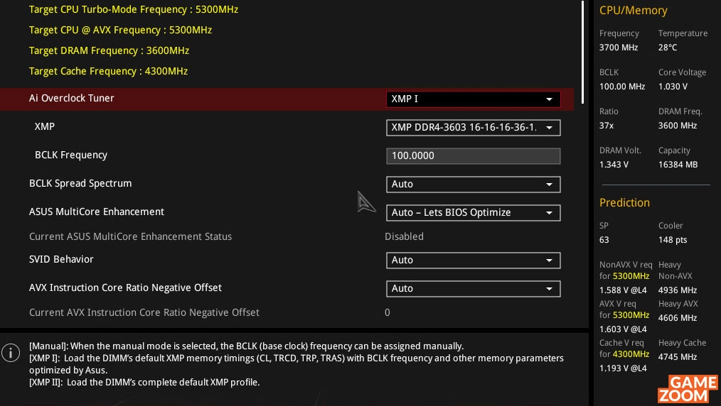Click the 3700 MHz frequency value
721x406 pixels.
619,48
